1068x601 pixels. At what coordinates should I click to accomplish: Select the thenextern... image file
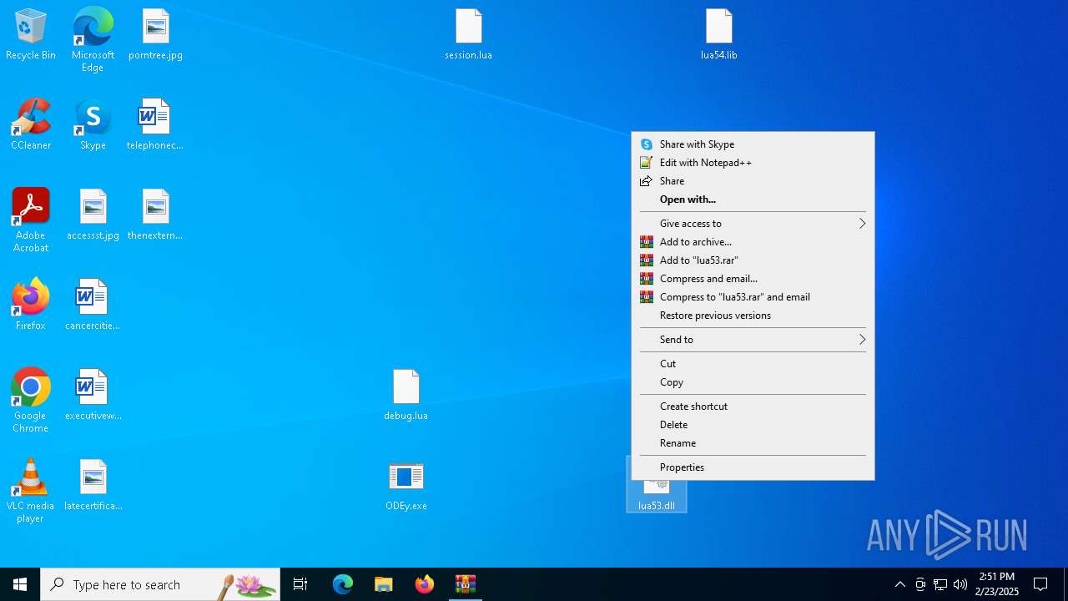[155, 215]
